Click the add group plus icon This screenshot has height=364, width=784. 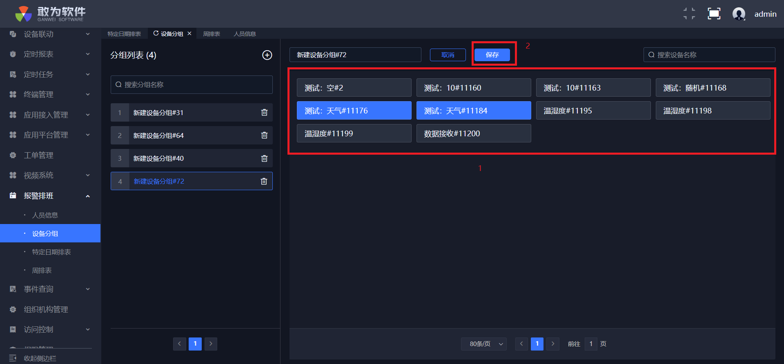(x=267, y=55)
